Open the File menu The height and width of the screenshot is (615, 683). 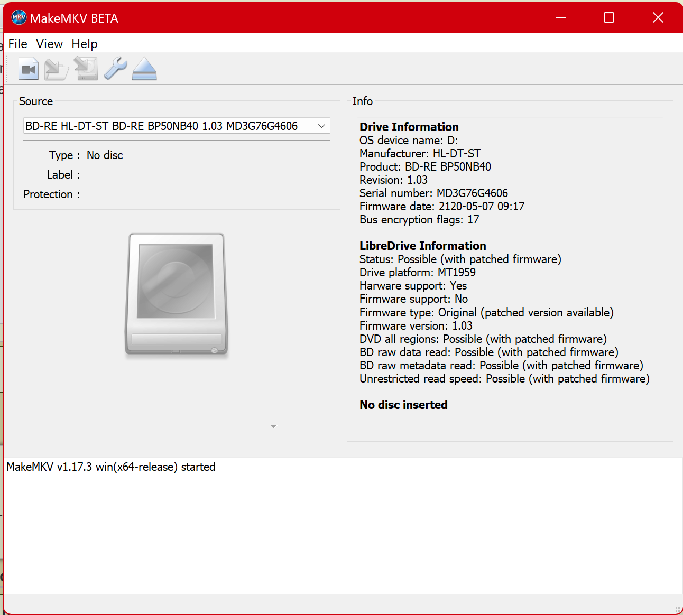(x=17, y=44)
